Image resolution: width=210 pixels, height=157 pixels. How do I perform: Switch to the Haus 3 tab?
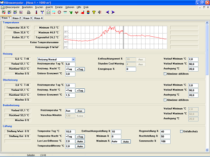point(27,18)
